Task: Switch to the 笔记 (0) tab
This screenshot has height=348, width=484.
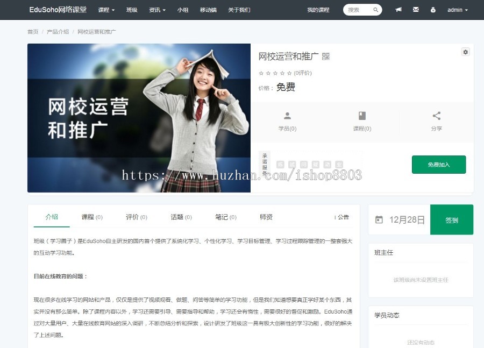Action: click(226, 217)
